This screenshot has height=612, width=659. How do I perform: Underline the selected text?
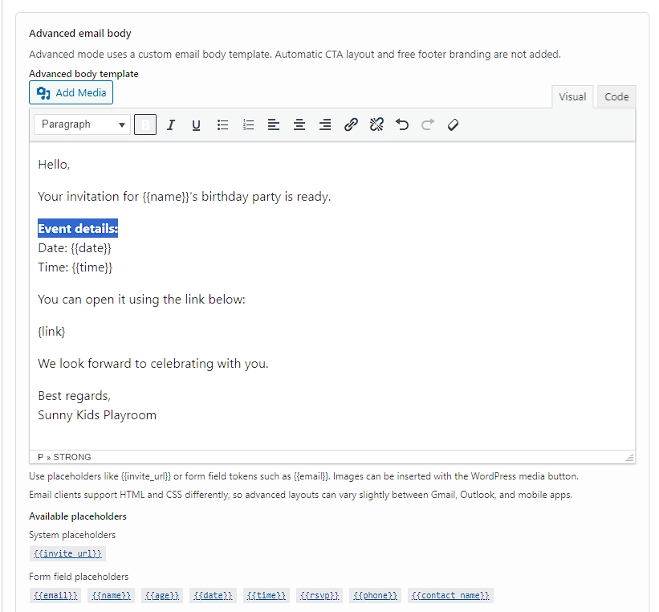click(x=196, y=124)
